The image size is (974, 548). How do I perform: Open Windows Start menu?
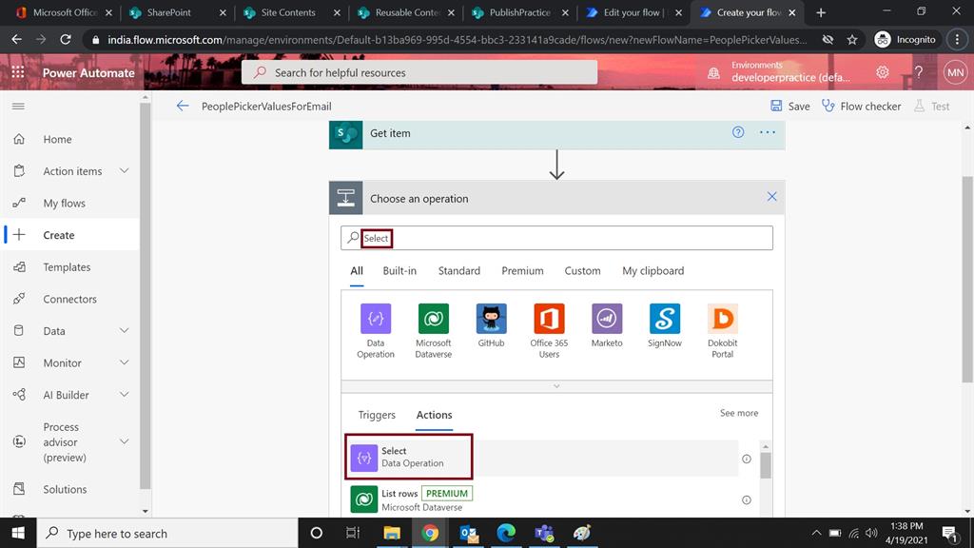coord(18,533)
